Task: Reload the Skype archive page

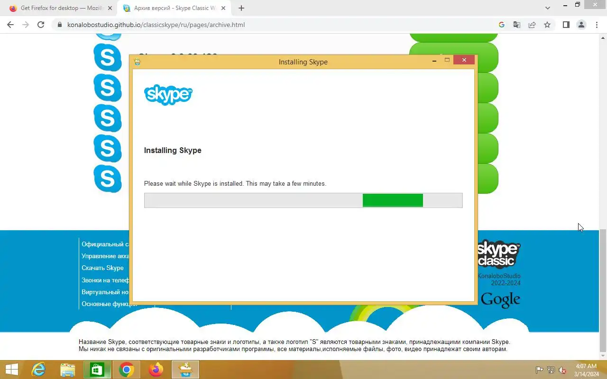Action: point(41,25)
